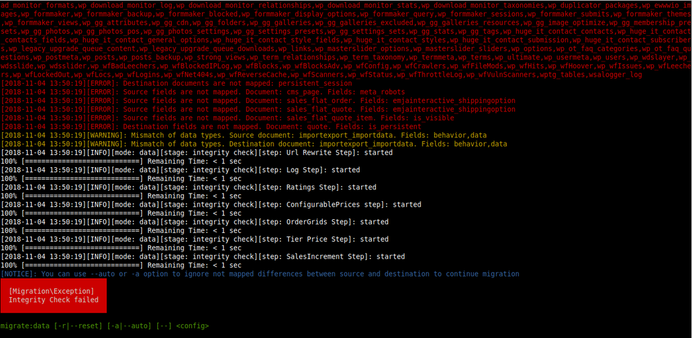Click the Migration\Exception error text
The image size is (692, 338).
pyautogui.click(x=51, y=291)
